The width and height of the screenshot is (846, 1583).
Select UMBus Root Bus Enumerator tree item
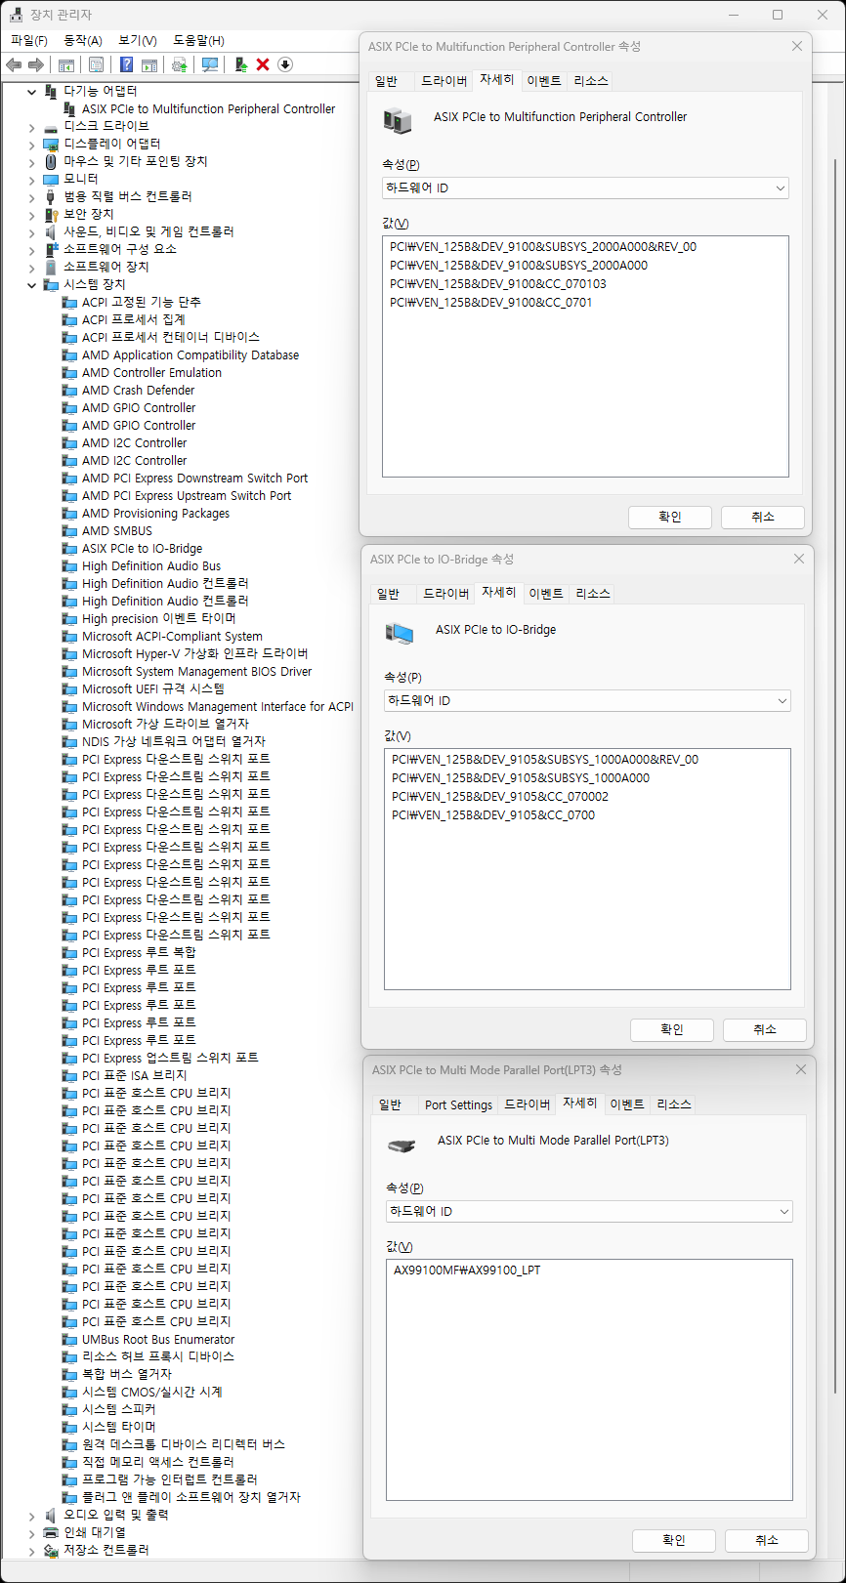(x=158, y=1340)
